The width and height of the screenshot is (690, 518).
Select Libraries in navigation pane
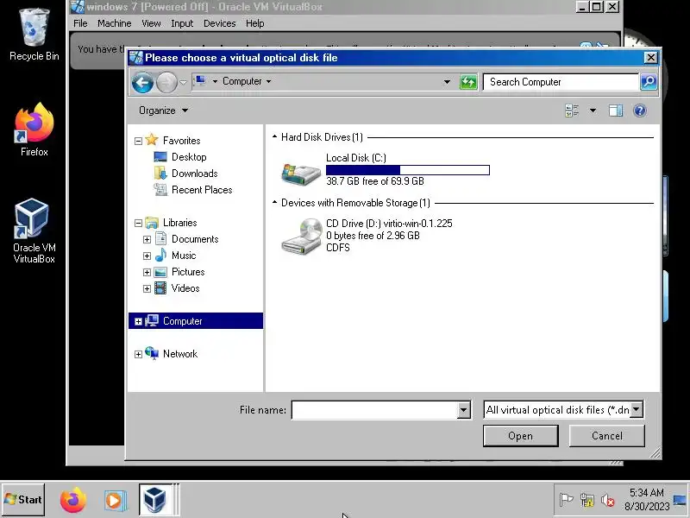pyautogui.click(x=179, y=223)
